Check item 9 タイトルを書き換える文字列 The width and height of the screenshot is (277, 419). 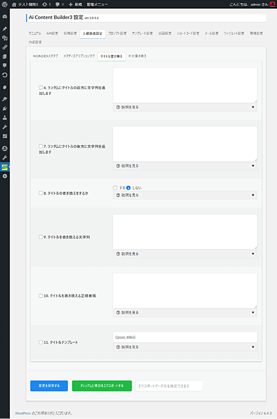41,237
